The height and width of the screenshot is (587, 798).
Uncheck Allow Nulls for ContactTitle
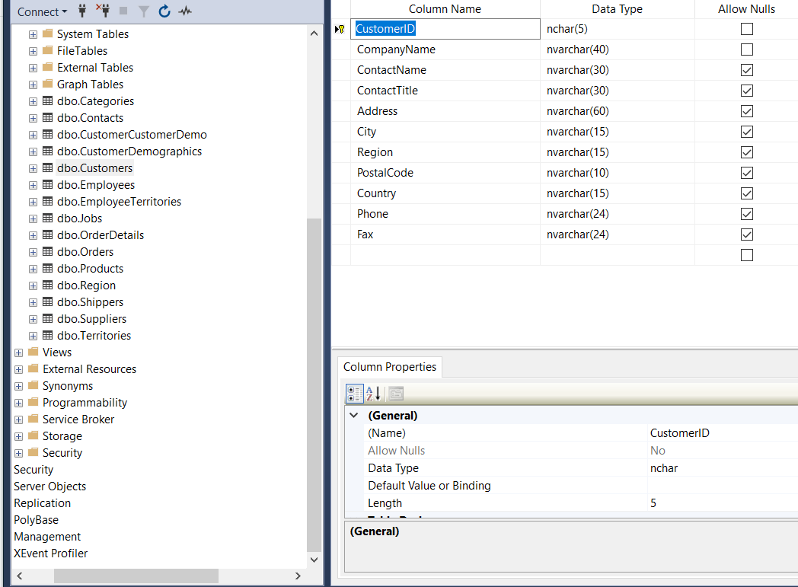pyautogui.click(x=746, y=91)
